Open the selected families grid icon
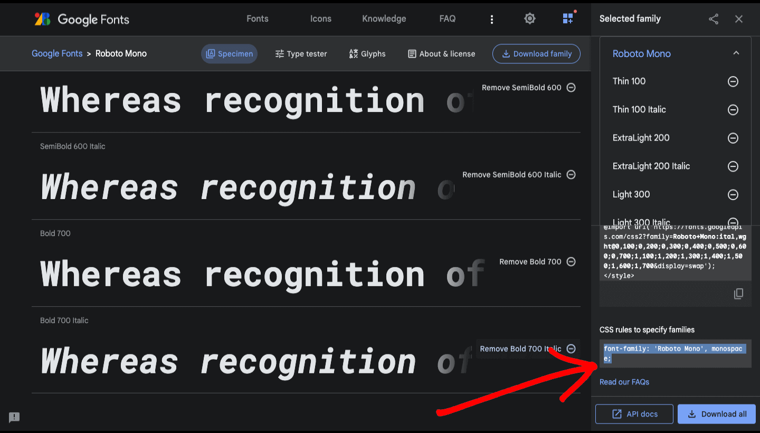The height and width of the screenshot is (433, 760). tap(568, 18)
